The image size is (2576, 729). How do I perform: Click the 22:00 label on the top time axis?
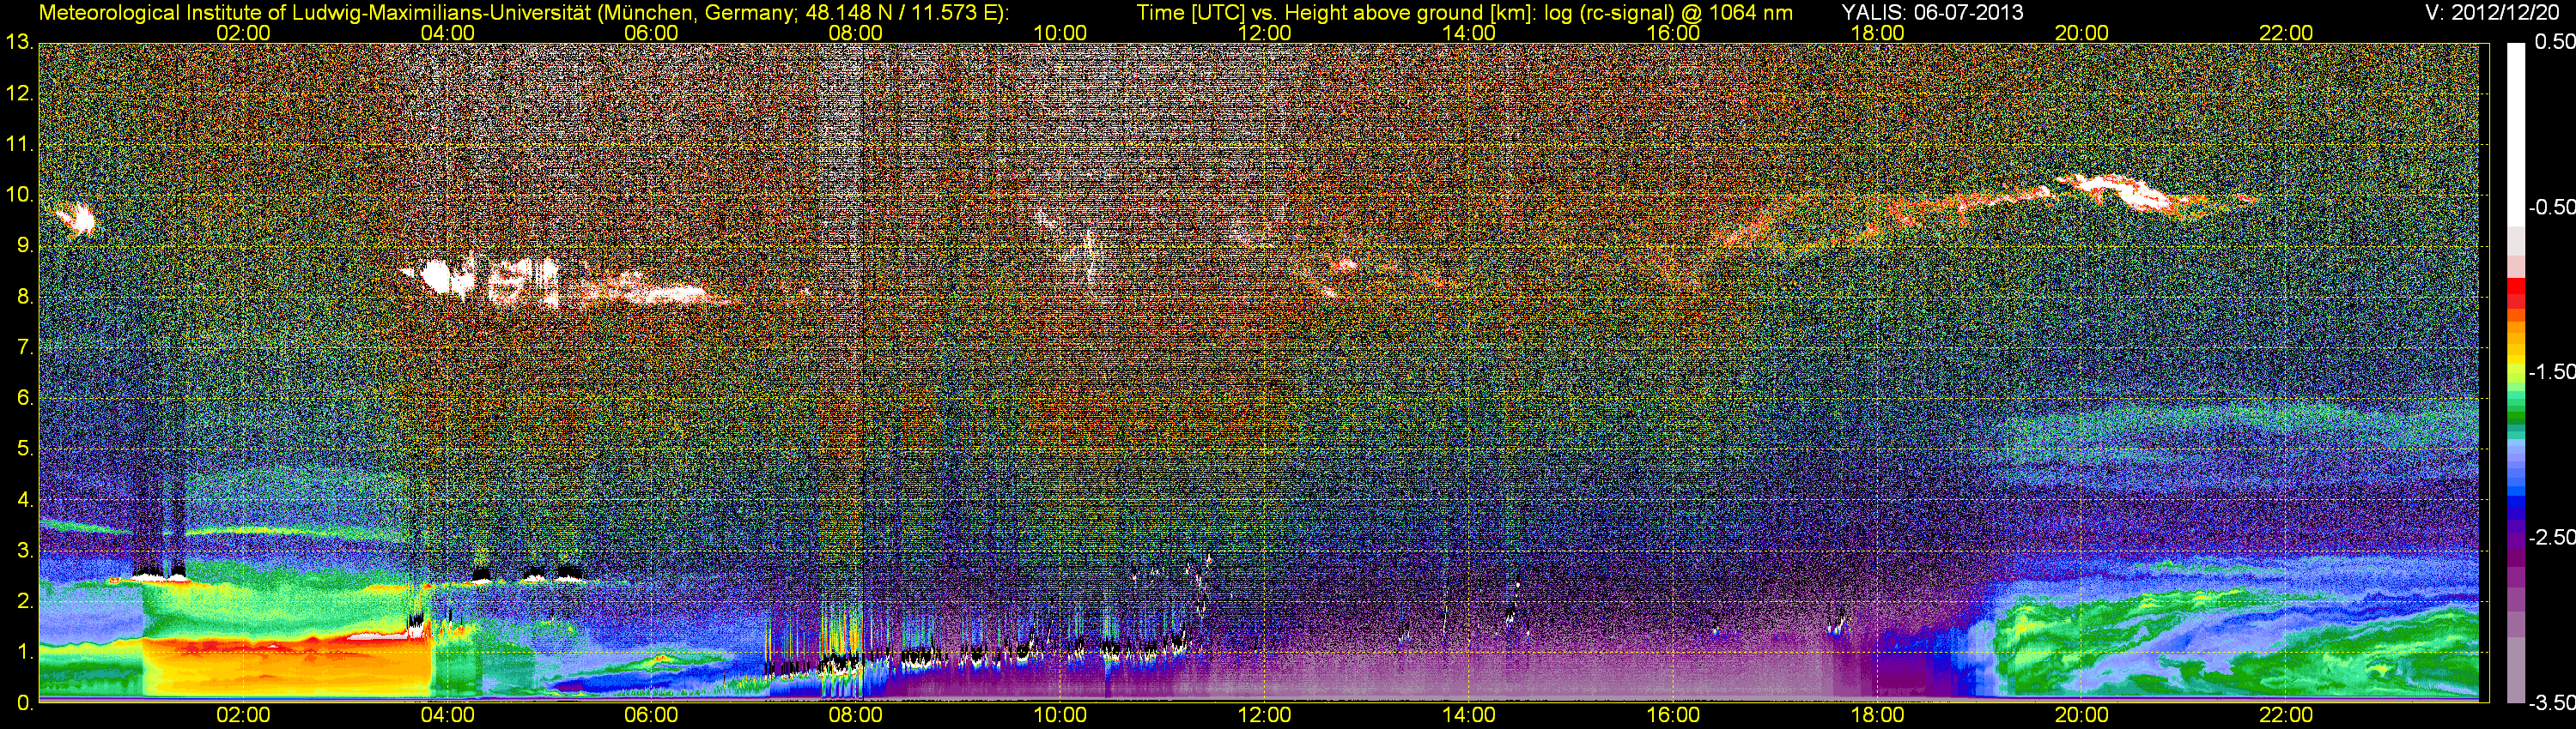[2286, 33]
